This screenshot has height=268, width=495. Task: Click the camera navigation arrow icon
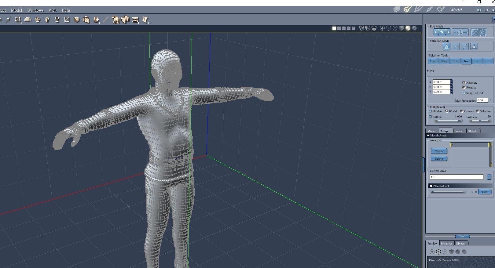[x=382, y=28]
